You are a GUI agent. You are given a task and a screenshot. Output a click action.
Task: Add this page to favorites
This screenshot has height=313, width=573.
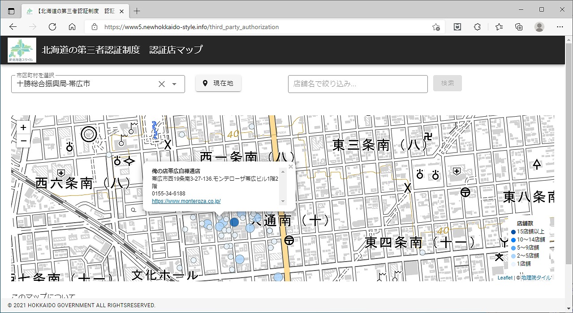click(x=436, y=27)
